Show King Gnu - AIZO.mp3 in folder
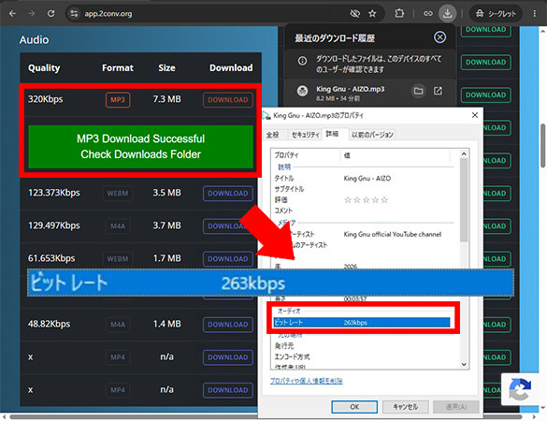 point(418,91)
